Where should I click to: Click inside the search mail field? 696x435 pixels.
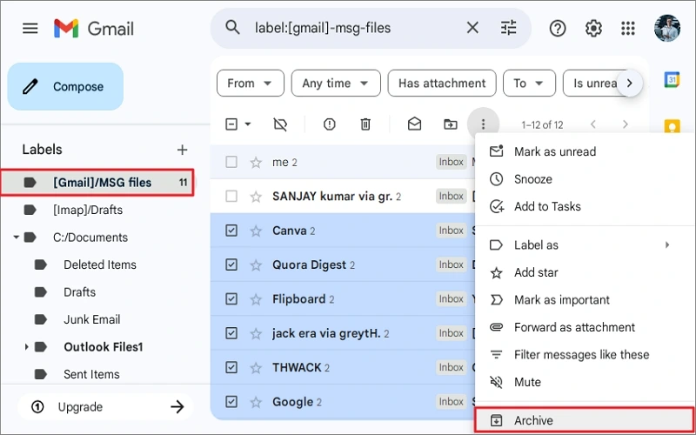(x=348, y=28)
